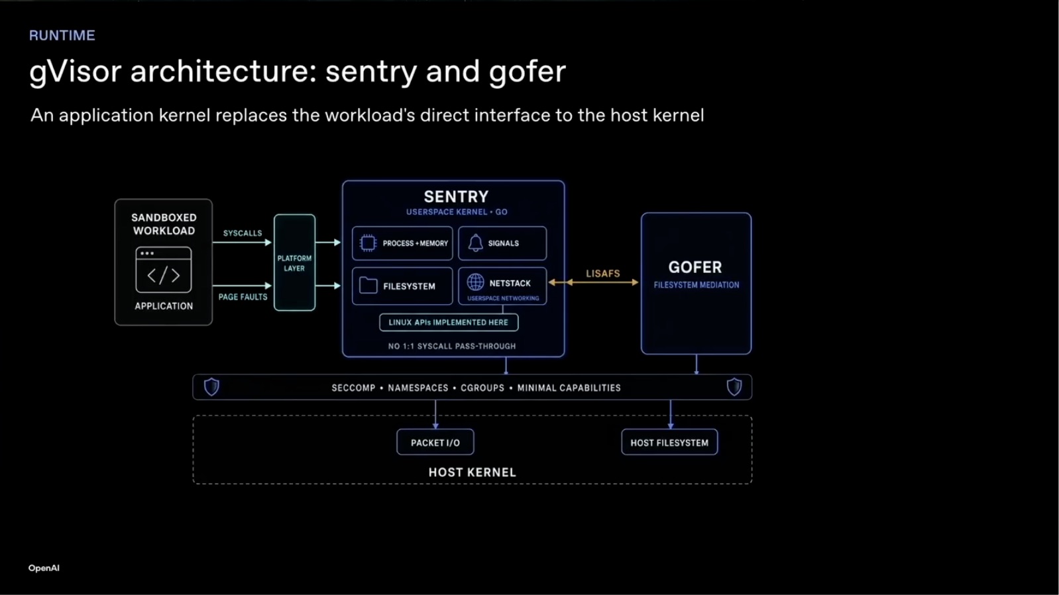Click the subtitle about an application kernel

[x=367, y=115]
